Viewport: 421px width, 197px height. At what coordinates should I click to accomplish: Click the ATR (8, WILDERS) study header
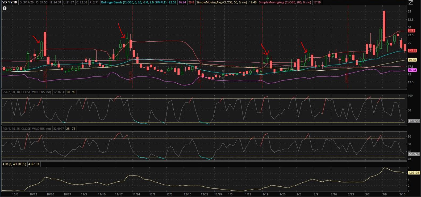14,164
